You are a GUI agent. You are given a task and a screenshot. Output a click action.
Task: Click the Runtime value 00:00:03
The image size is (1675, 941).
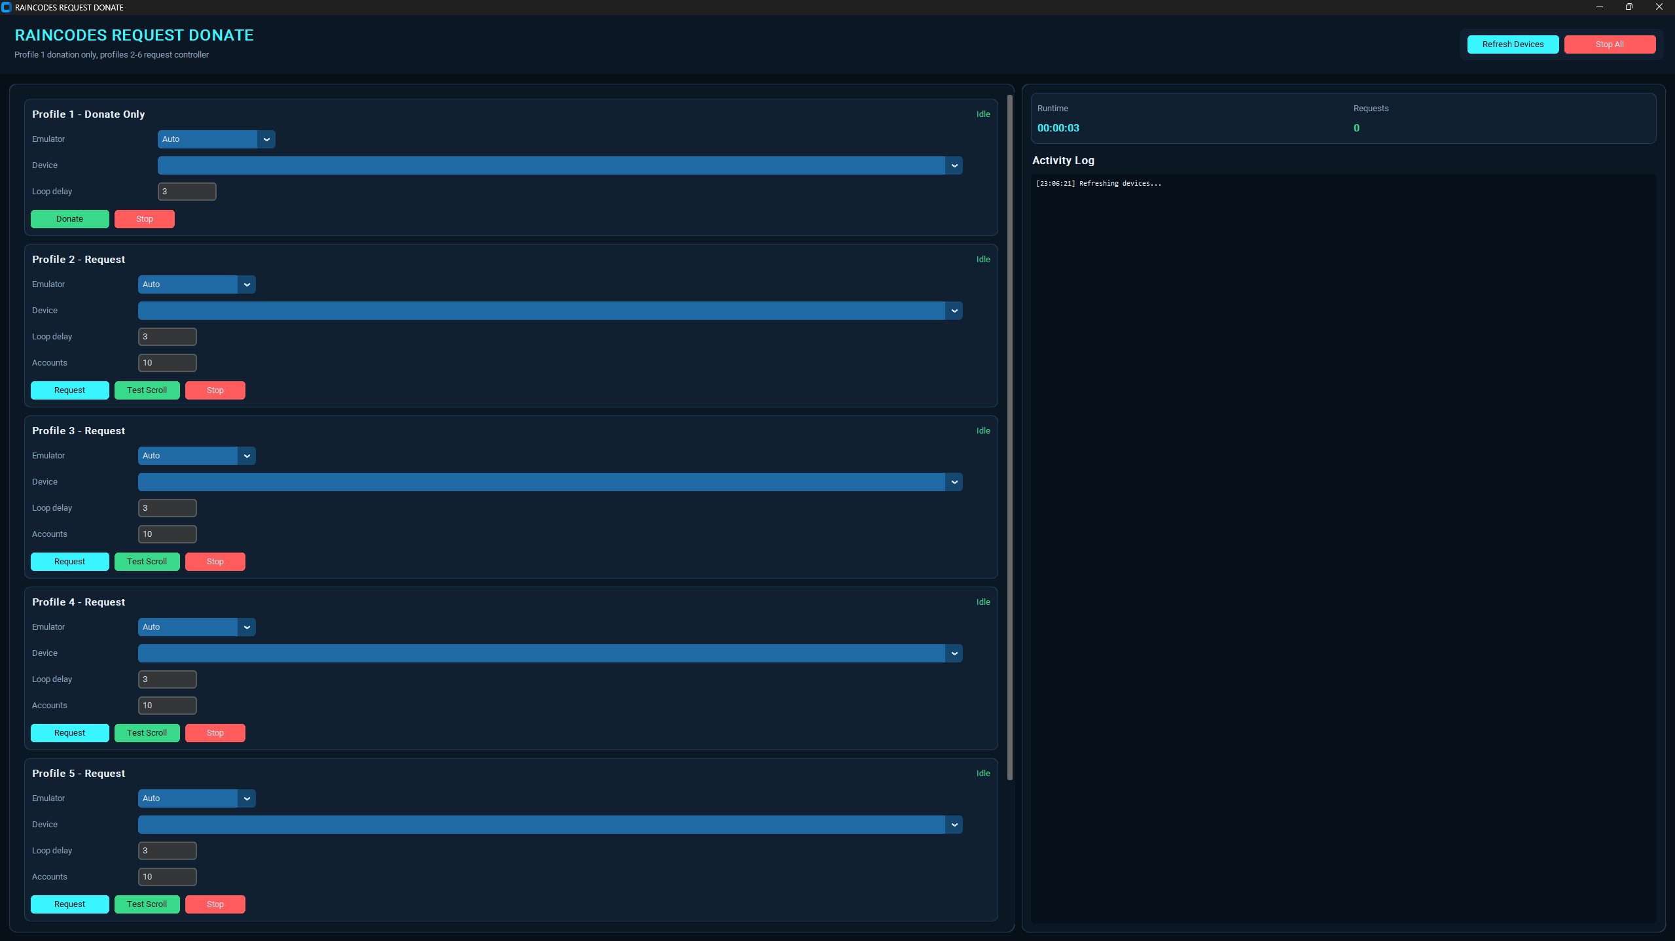pos(1058,128)
